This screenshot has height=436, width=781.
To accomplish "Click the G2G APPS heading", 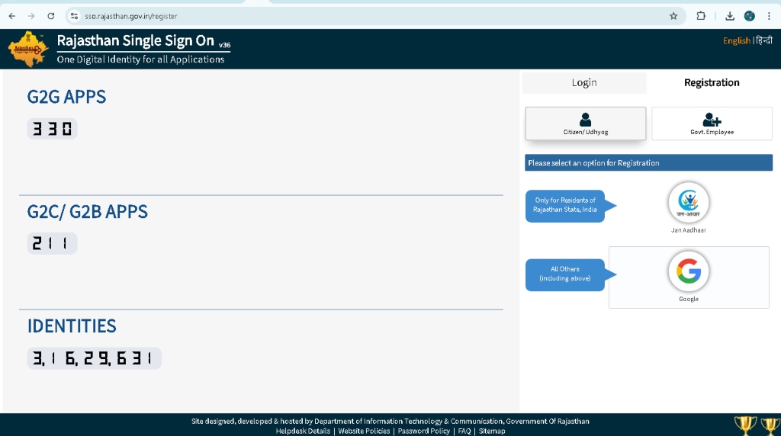I will click(66, 97).
